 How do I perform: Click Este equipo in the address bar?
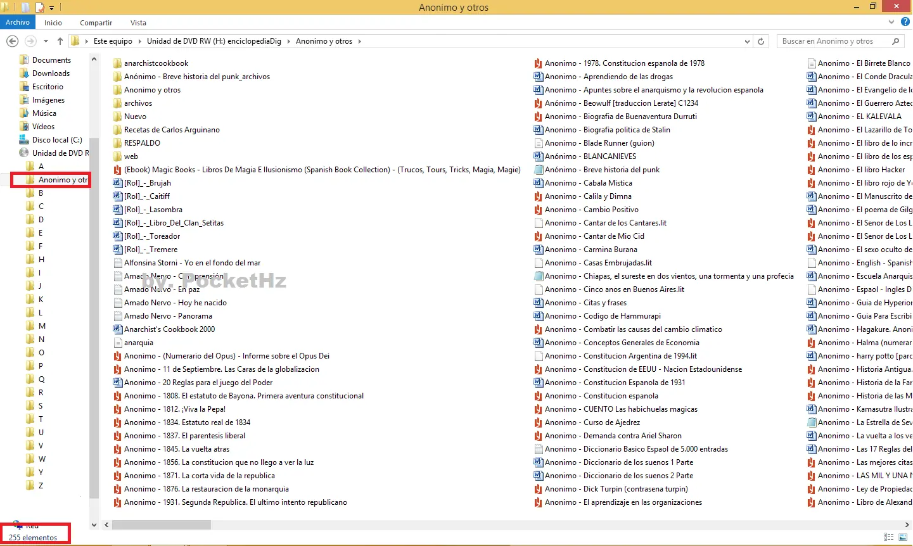(113, 41)
